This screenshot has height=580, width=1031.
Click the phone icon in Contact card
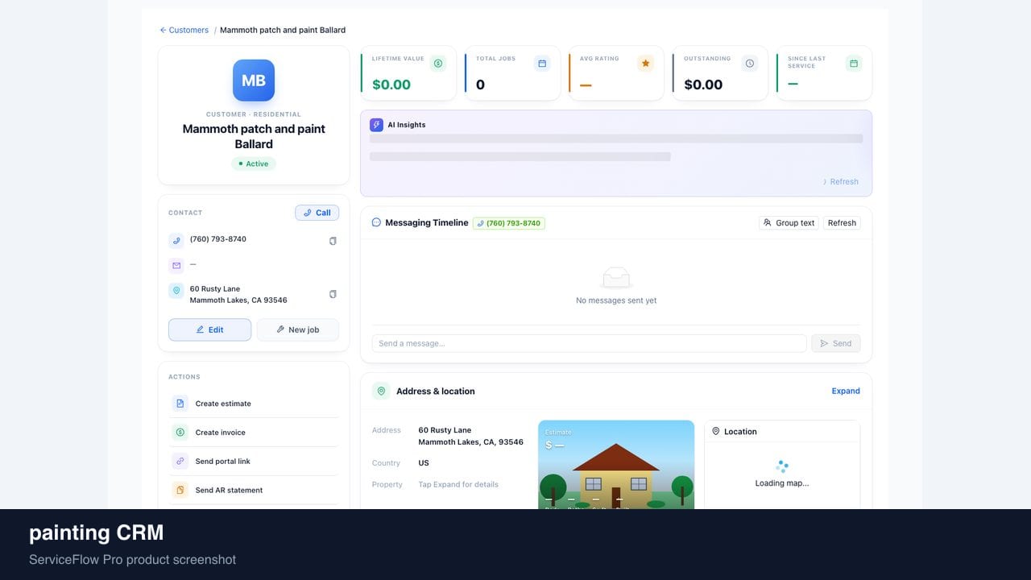176,241
